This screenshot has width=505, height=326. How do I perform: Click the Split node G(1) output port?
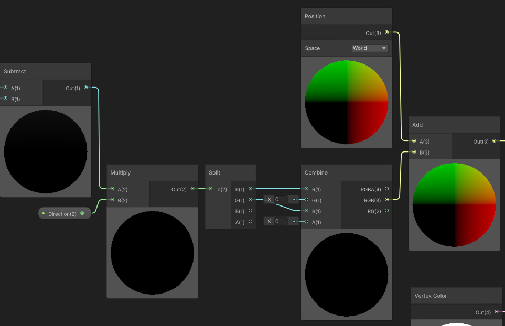(250, 200)
